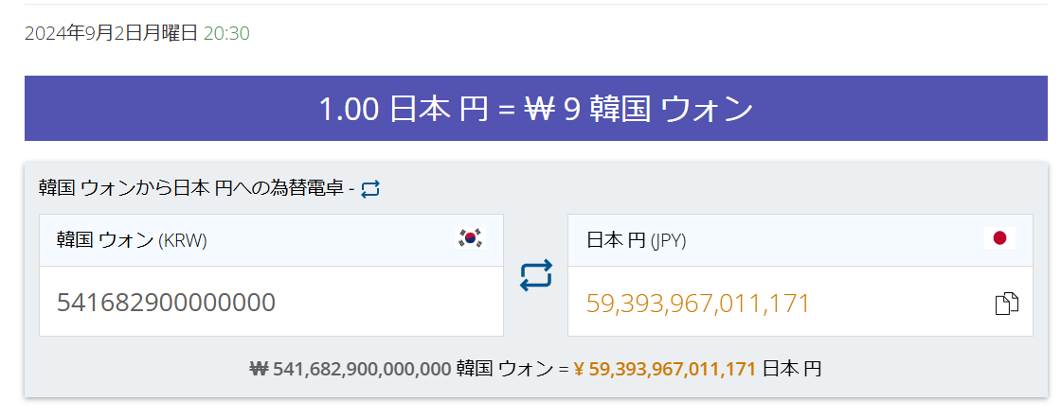
Task: Click the small swap icon beside the calculator title
Action: pos(370,189)
